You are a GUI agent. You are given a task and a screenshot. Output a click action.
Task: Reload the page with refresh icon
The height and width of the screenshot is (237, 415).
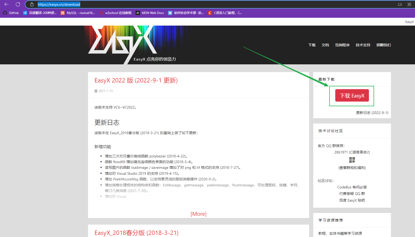coord(18,4)
